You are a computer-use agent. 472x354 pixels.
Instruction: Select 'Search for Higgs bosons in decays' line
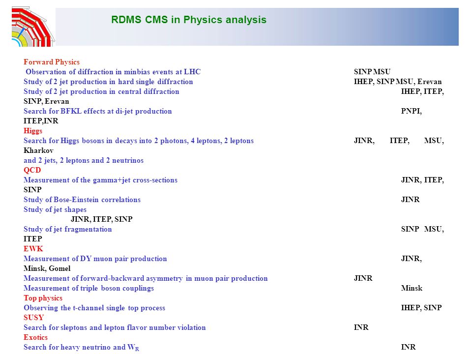click(139, 141)
